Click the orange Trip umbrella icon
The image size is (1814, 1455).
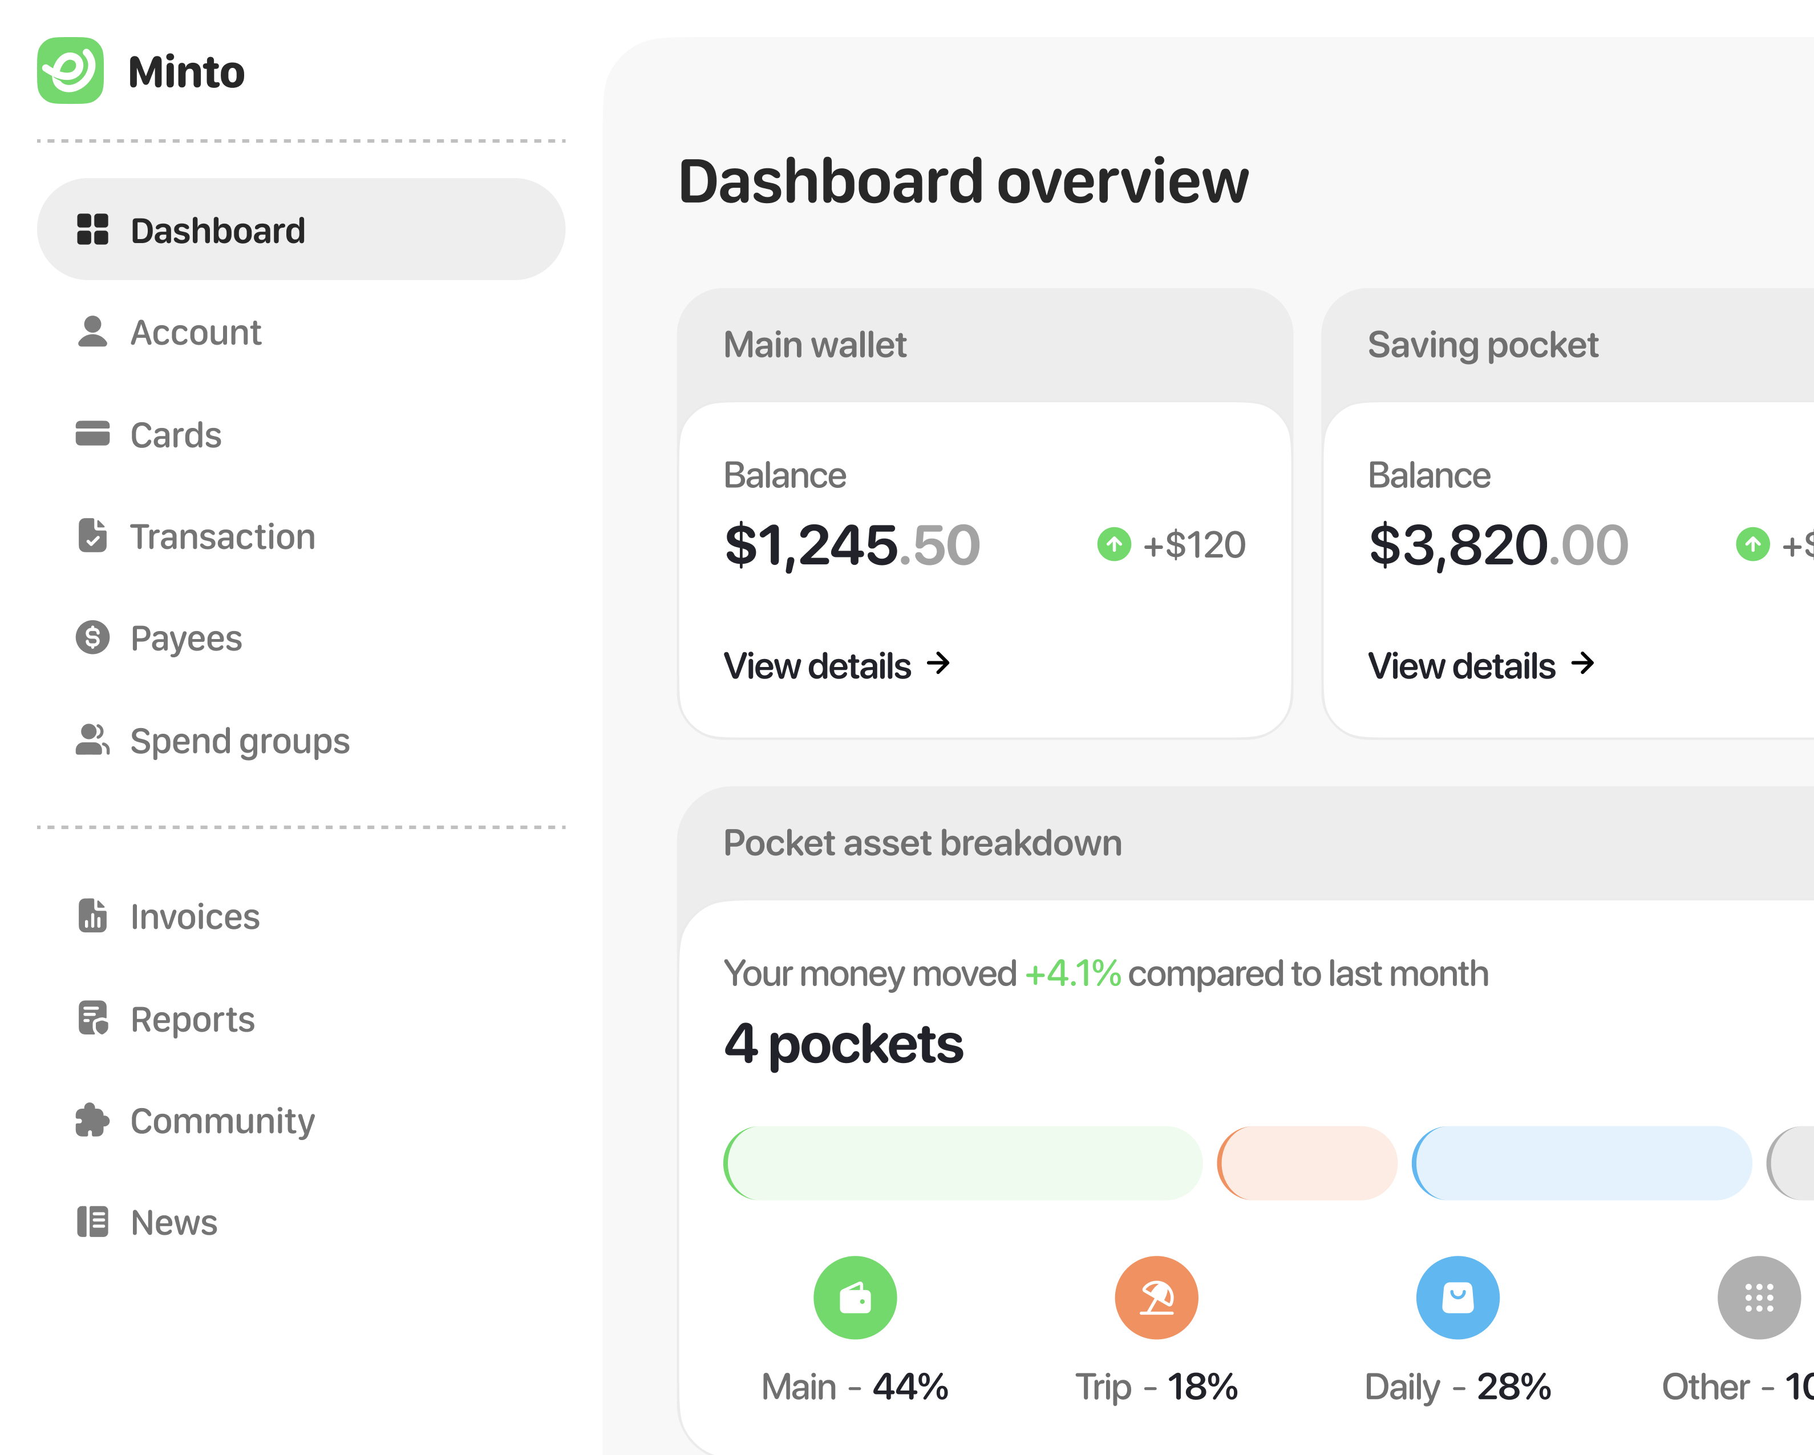[x=1156, y=1297]
